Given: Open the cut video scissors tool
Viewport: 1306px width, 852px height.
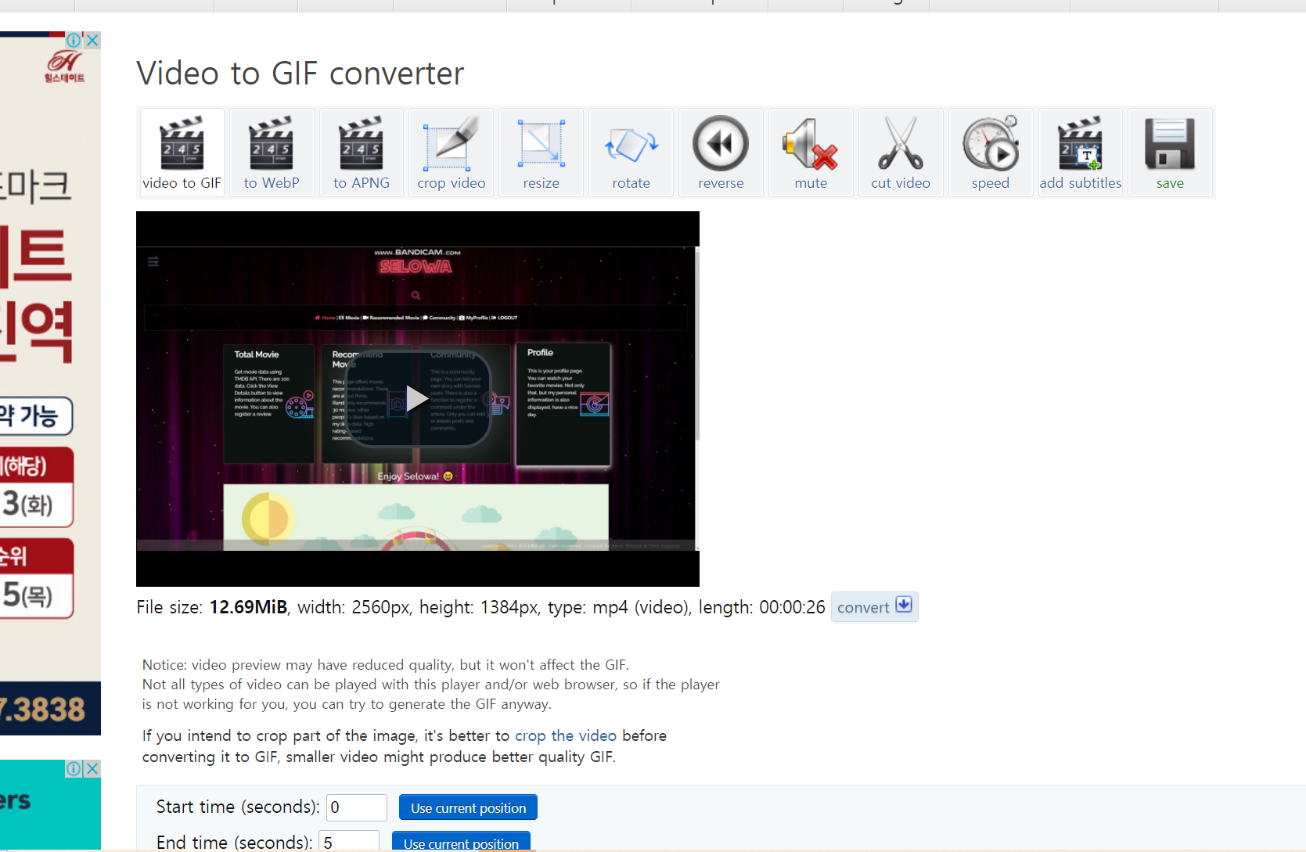Looking at the screenshot, I should 901,153.
